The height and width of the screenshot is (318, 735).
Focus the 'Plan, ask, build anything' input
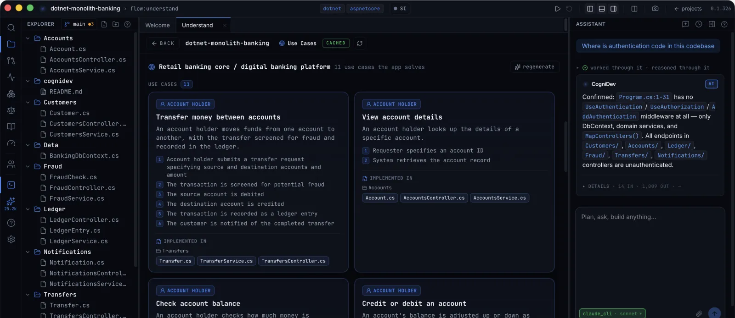click(650, 257)
